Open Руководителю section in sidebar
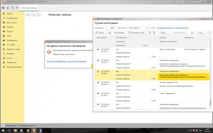The width and height of the screenshot is (213, 133). (12, 18)
